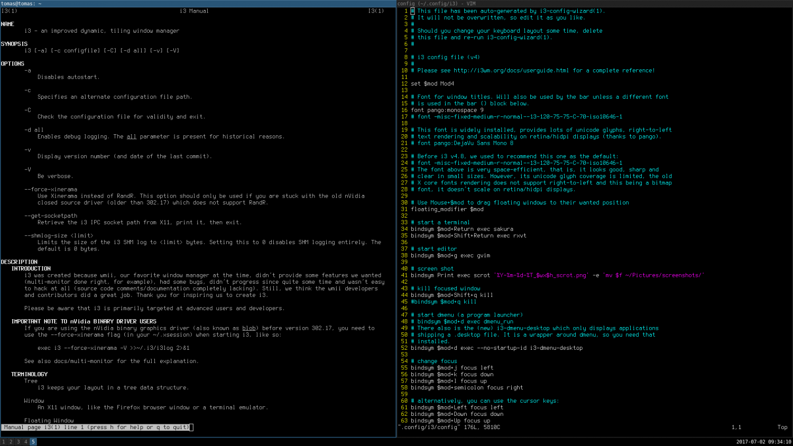Viewport: 793px width, 446px height.
Task: Place cursor on 'set $mod Mod4' line
Action: coord(432,83)
